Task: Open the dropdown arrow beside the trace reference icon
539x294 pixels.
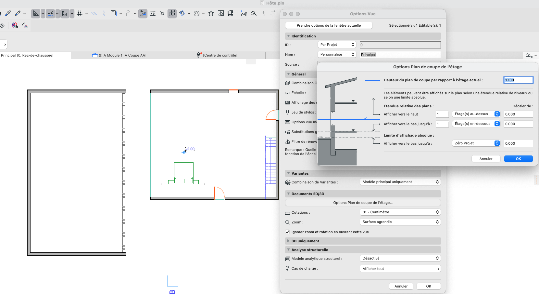Action: (120, 14)
